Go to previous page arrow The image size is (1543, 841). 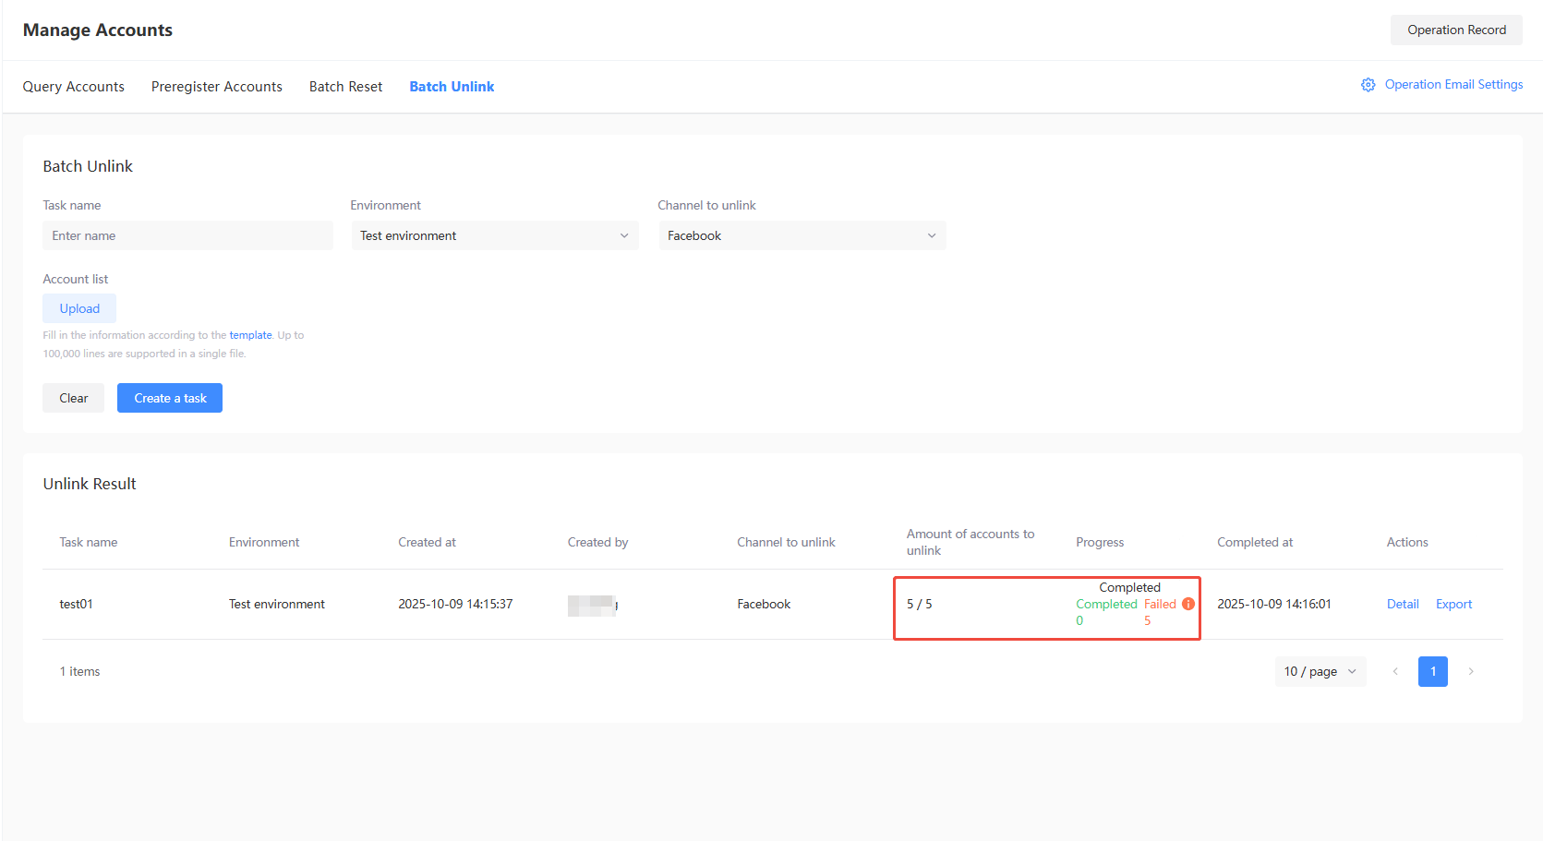(1395, 671)
